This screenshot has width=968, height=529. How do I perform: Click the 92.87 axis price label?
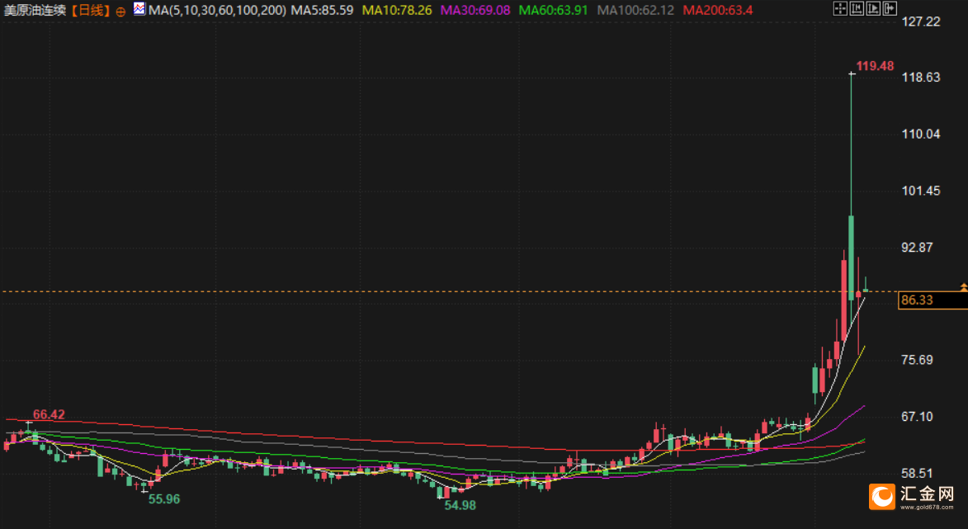[918, 248]
